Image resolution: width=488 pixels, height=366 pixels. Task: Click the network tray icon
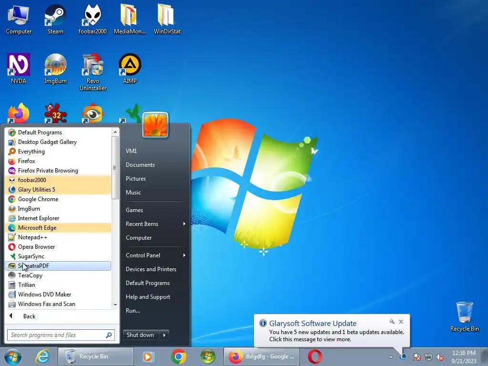[x=428, y=357]
